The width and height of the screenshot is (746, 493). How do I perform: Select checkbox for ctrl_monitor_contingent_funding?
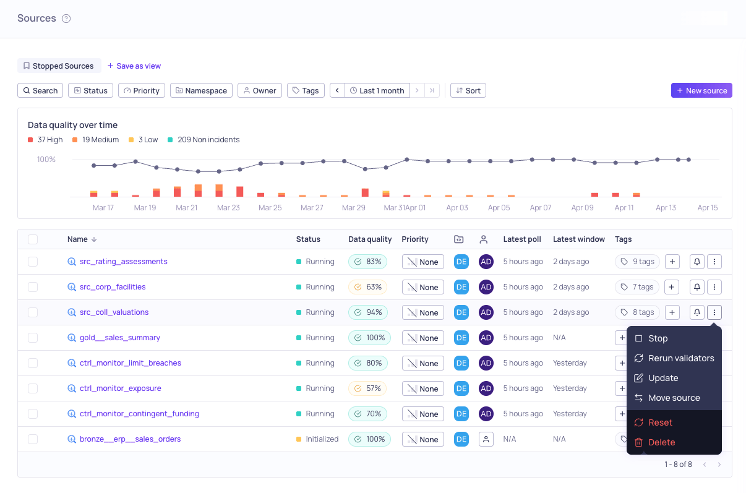pyautogui.click(x=33, y=414)
